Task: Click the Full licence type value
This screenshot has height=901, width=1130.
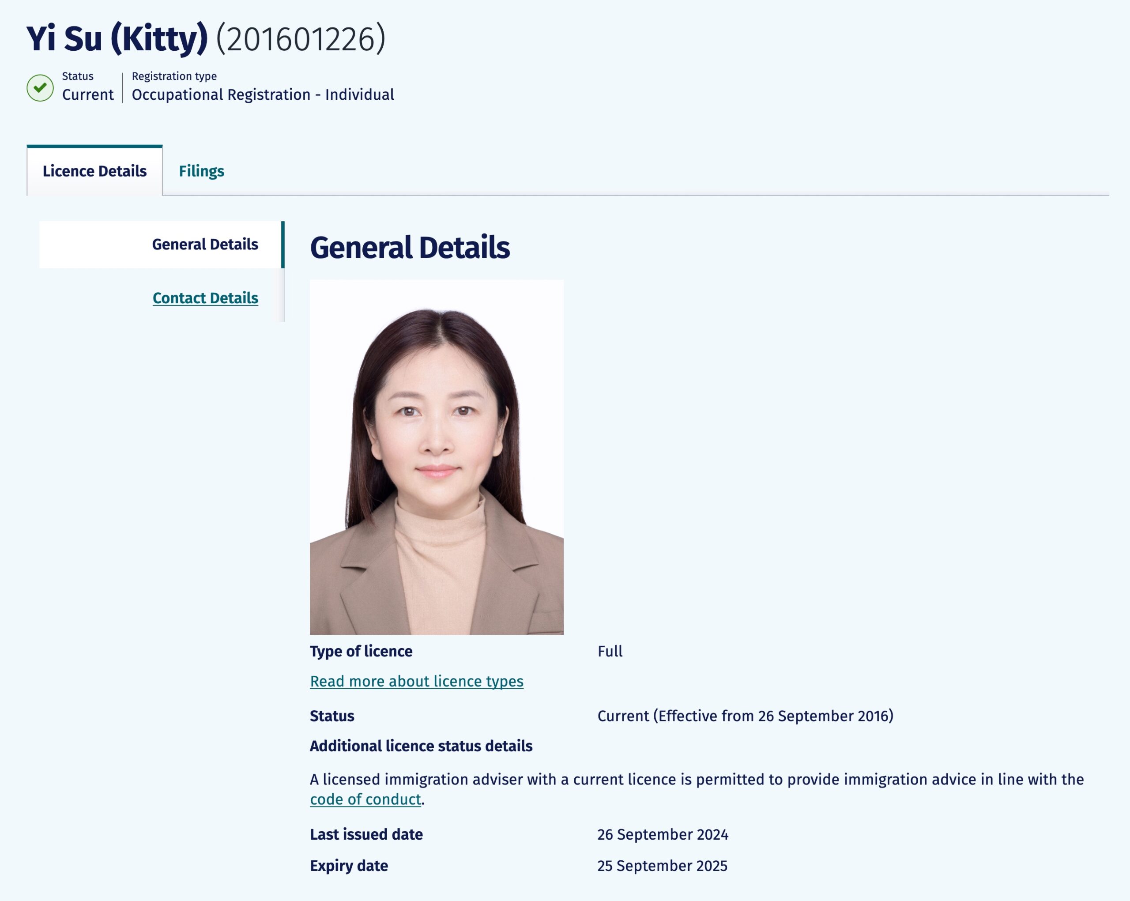Action: 610,651
